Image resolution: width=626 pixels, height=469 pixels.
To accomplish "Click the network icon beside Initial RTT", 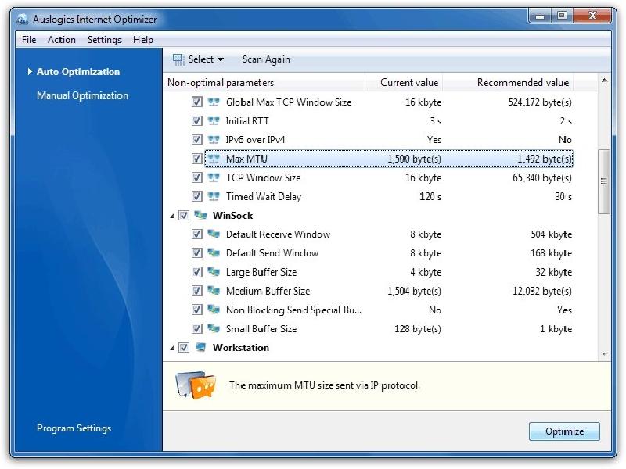I will [x=214, y=121].
